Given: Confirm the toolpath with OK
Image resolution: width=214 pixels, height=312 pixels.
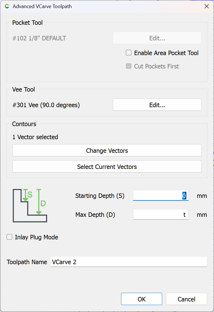Looking at the screenshot, I should coord(141,299).
